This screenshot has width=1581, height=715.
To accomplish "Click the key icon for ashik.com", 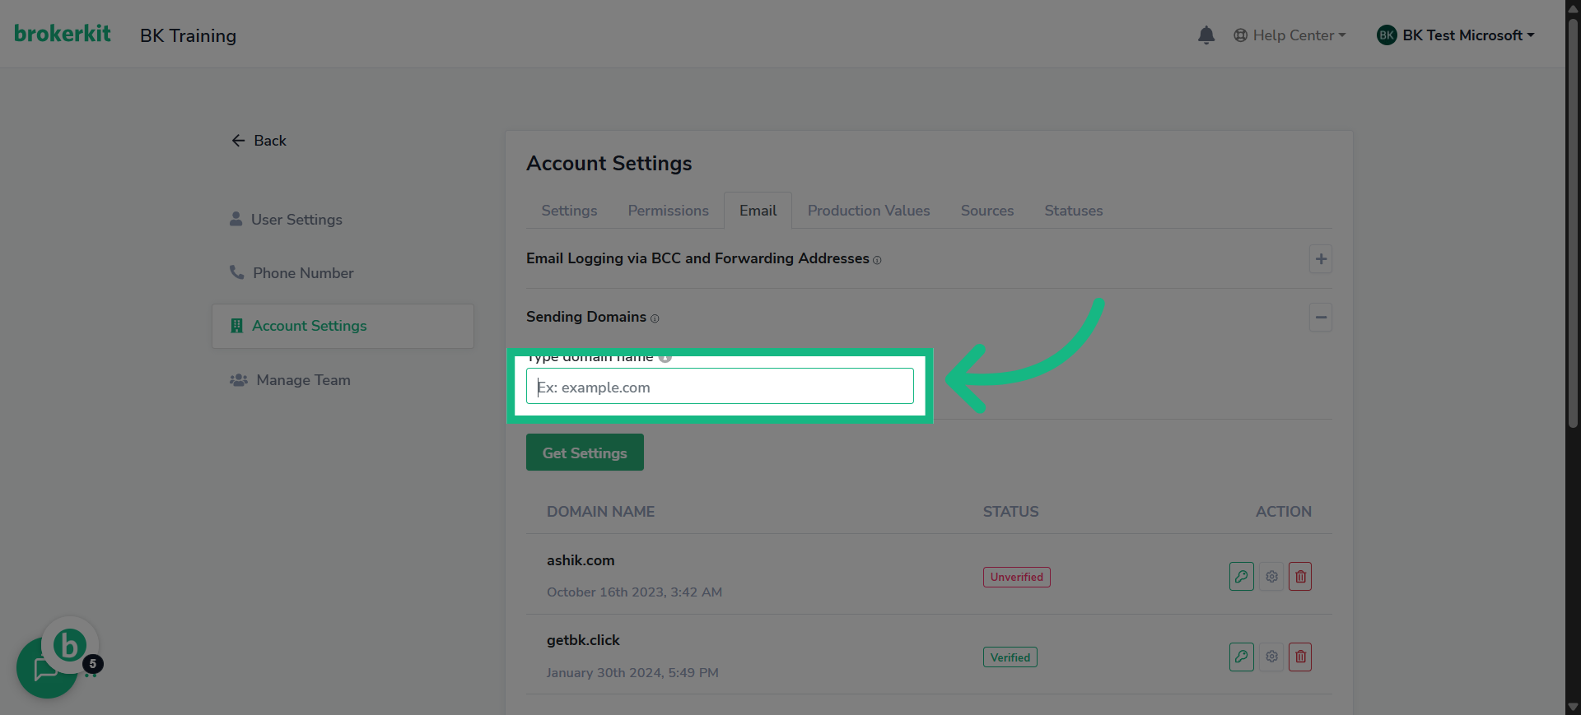I will click(1241, 577).
